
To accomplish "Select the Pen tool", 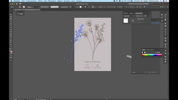I will 11,17.
